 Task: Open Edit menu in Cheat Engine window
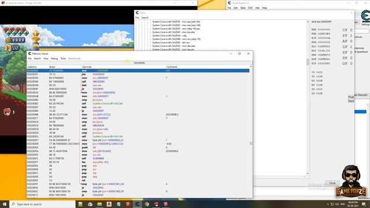pyautogui.click(x=235, y=8)
